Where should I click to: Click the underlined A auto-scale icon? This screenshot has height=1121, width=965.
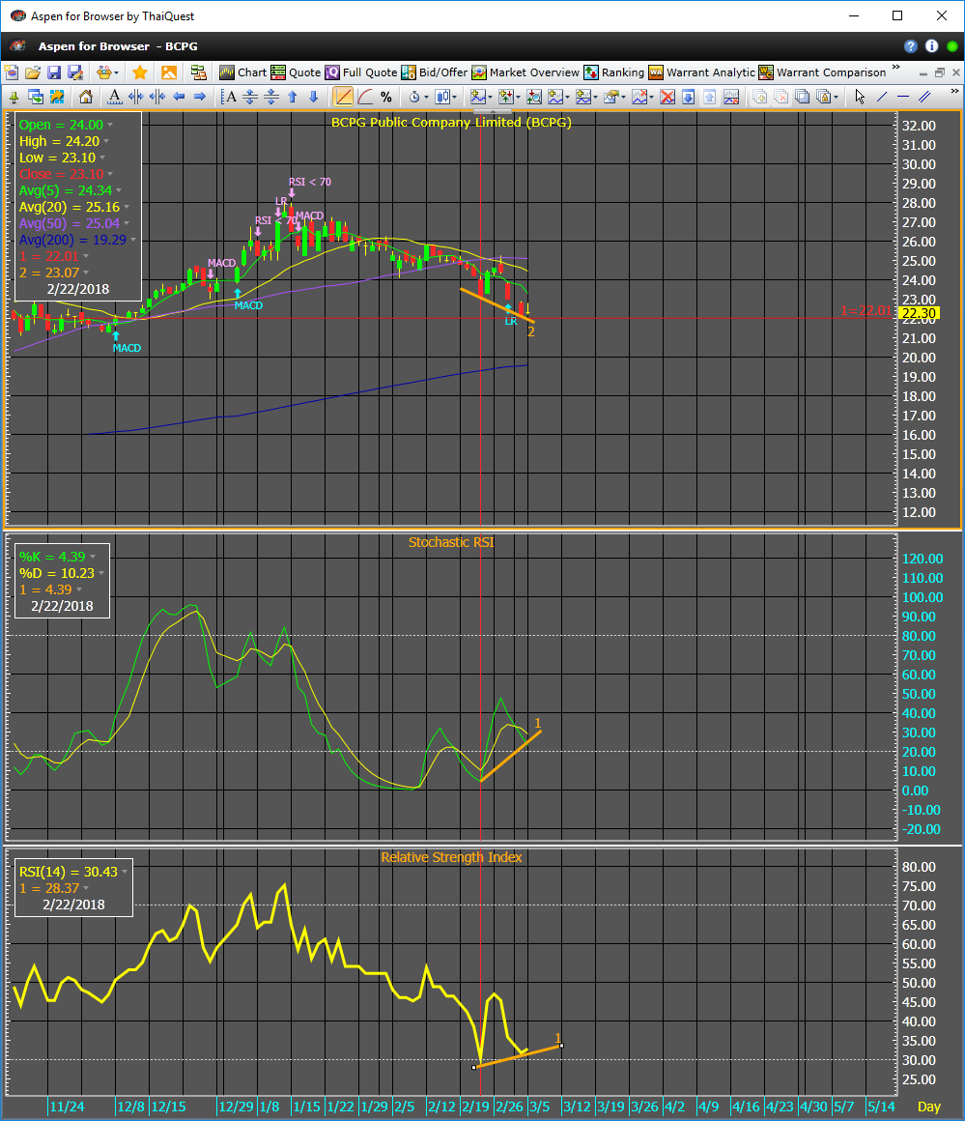[114, 97]
